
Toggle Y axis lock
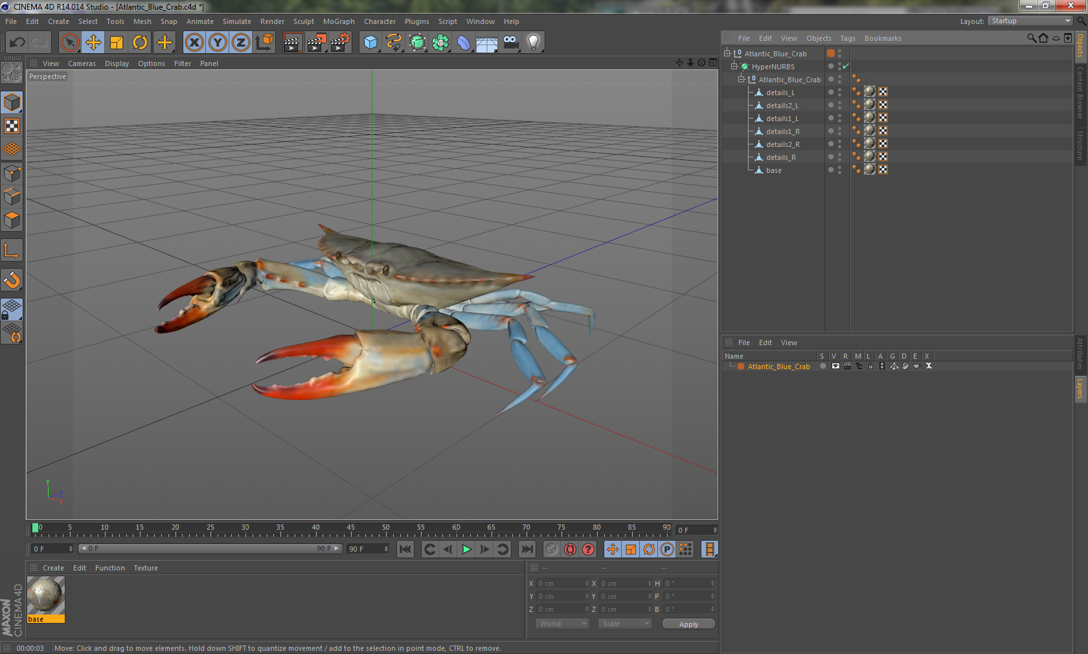pyautogui.click(x=218, y=43)
